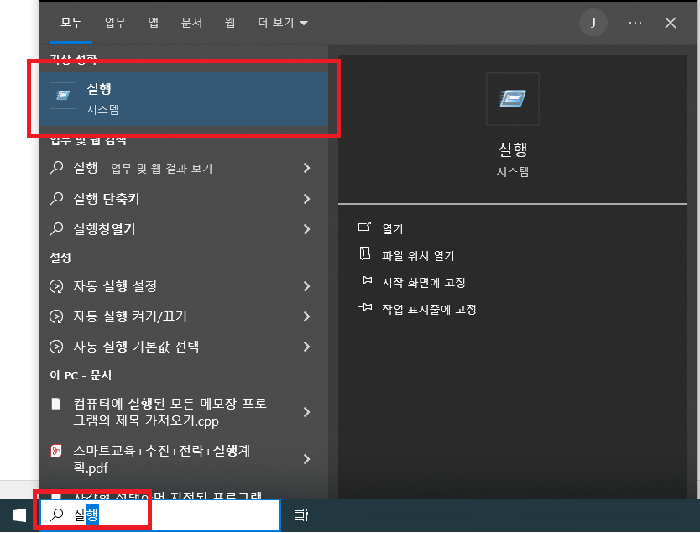Expand chevron for 실행 단축키
This screenshot has width=700, height=533.
(306, 199)
